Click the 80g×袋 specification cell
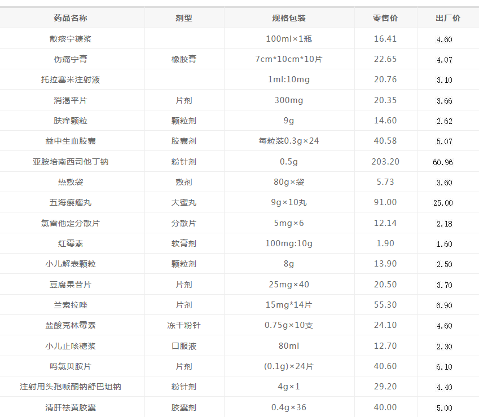This screenshot has width=479, height=417. coord(289,182)
